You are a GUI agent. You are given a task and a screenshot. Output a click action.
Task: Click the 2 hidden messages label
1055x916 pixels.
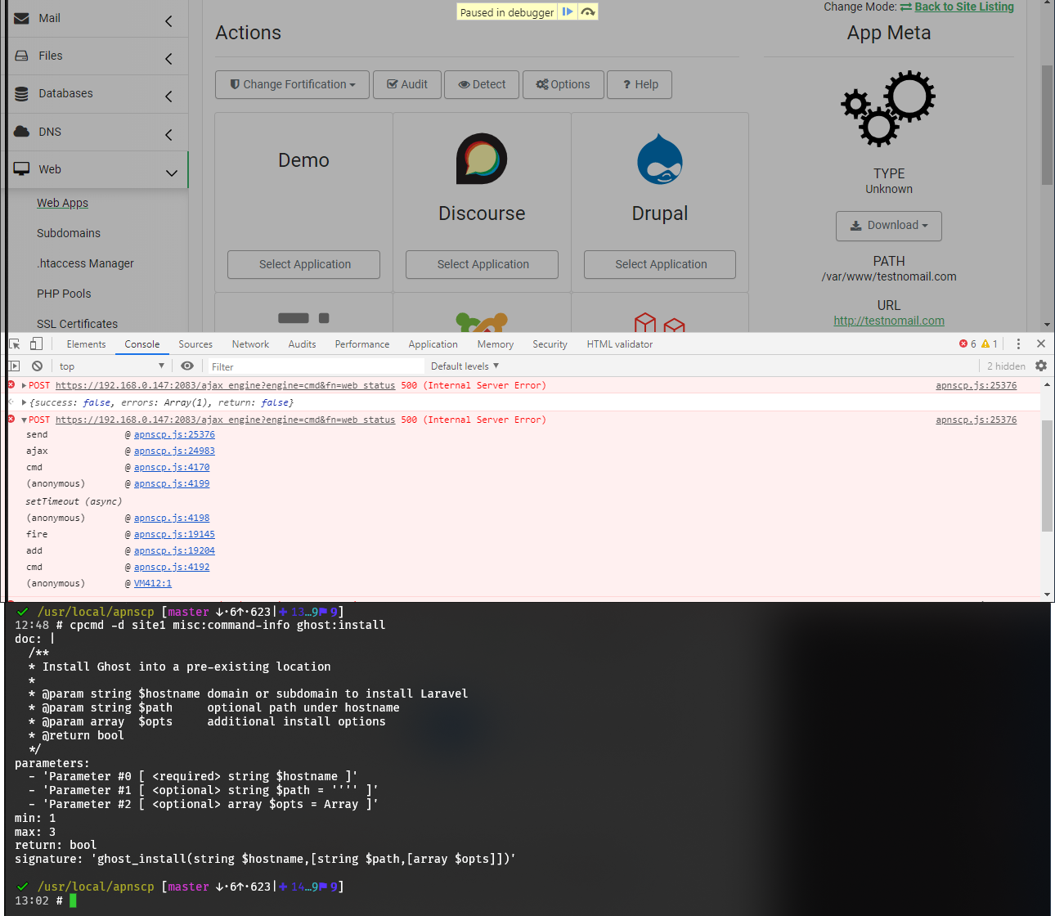tap(1006, 366)
